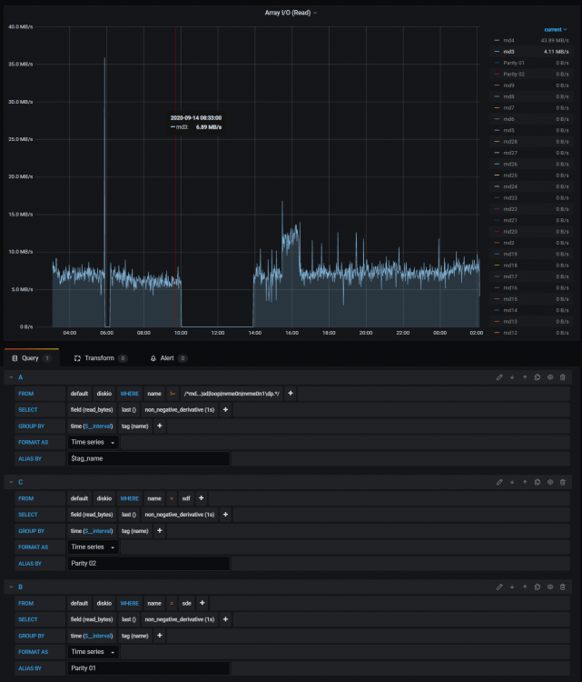Hide query B with eye icon

tap(550, 587)
